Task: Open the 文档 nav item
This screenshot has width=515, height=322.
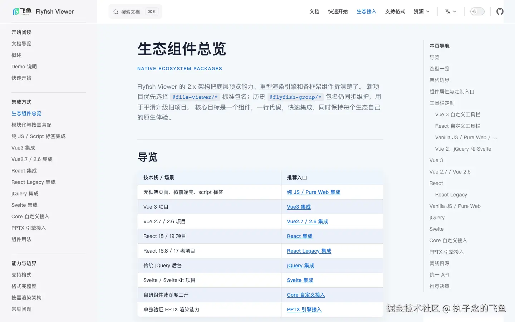Action: (x=314, y=11)
